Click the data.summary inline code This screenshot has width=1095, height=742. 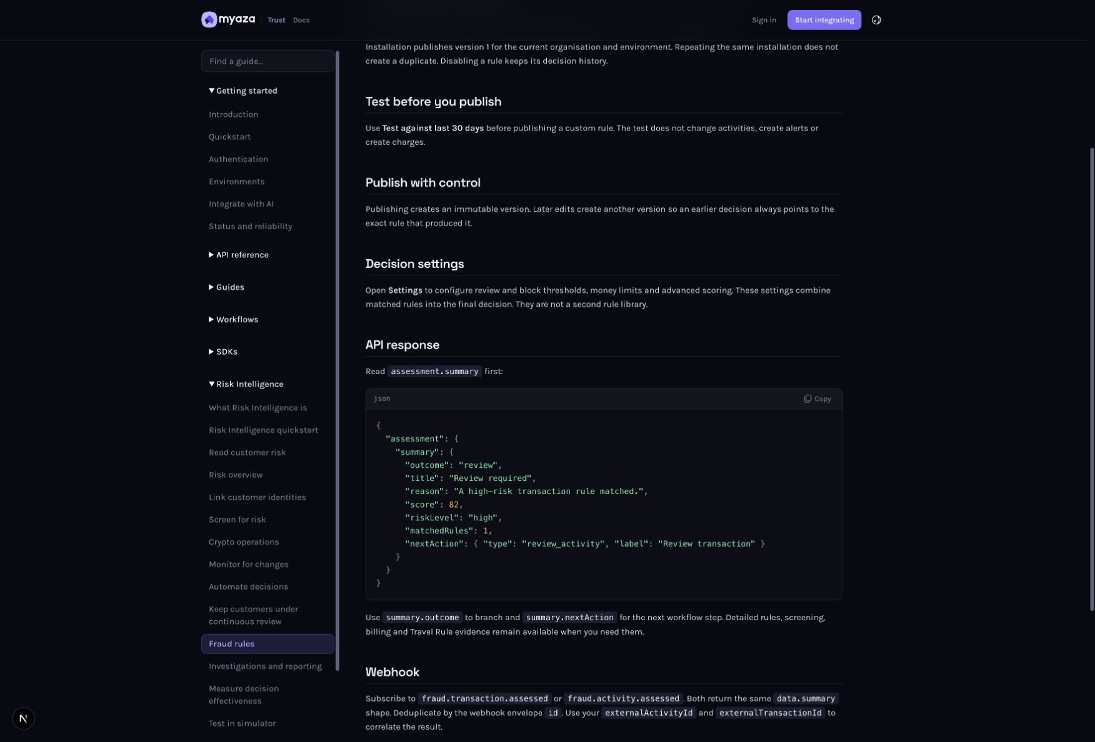pyautogui.click(x=806, y=699)
